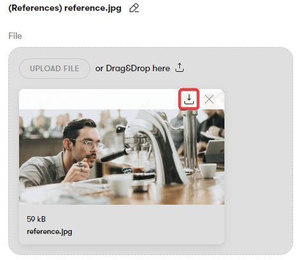Open the barista photo thumbnail preview
This screenshot has width=302, height=260.
click(121, 157)
